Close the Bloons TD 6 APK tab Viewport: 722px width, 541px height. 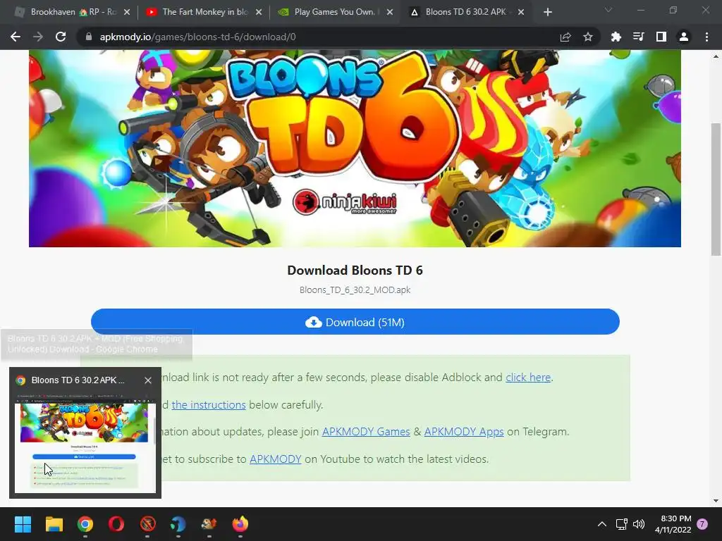point(521,12)
